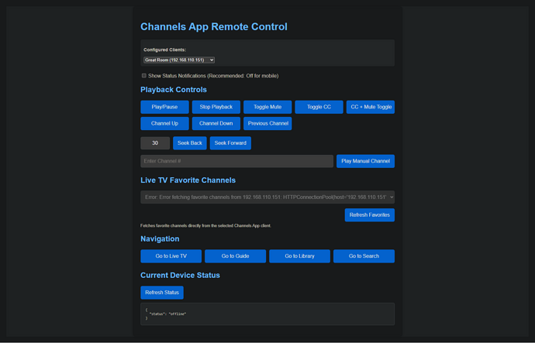
Task: Expand the Live TV favorite channels dropdown
Action: [267, 197]
